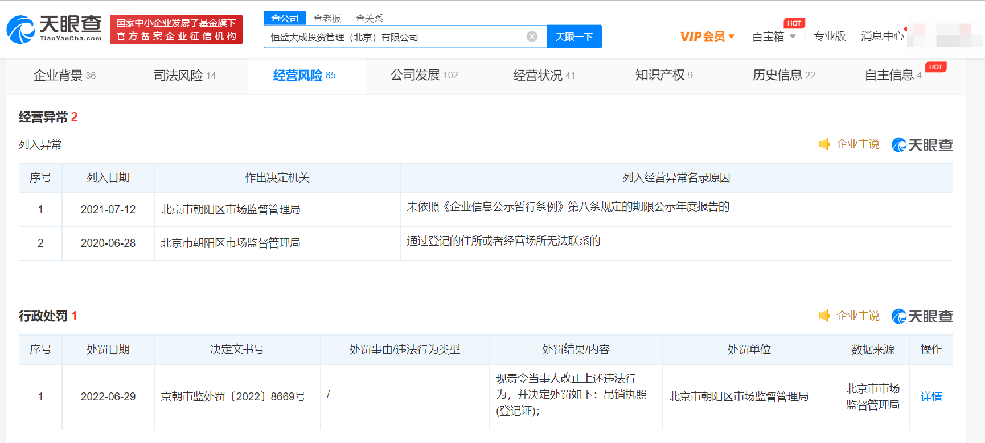
Task: Click column header 处罚事由/违法行为类型
Action: pyautogui.click(x=405, y=350)
